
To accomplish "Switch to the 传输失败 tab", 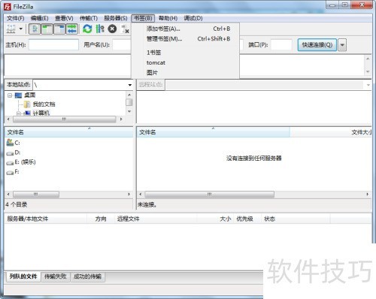I will (56, 276).
